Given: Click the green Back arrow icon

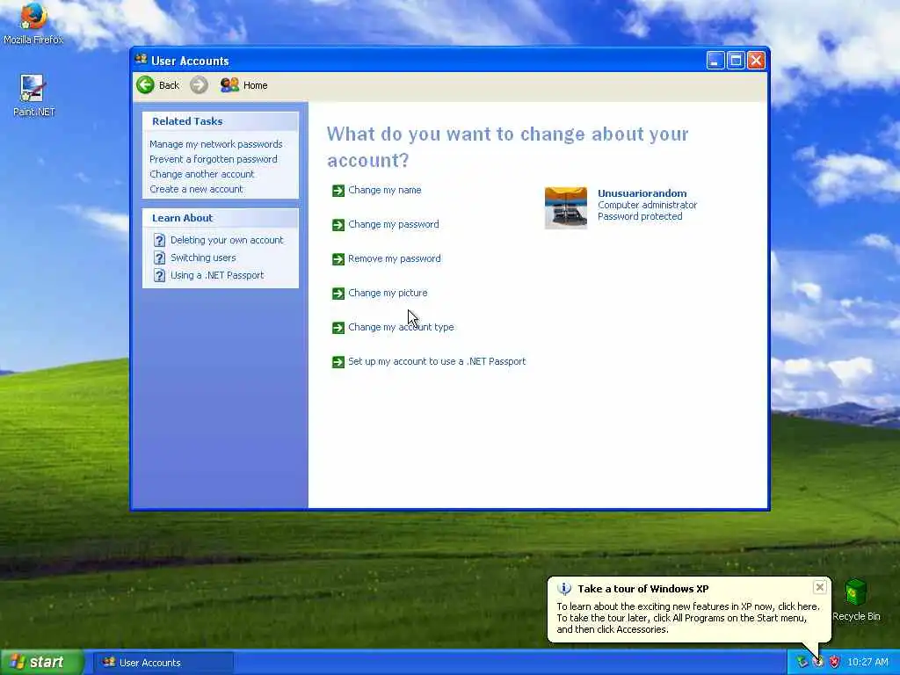Looking at the screenshot, I should 145,85.
